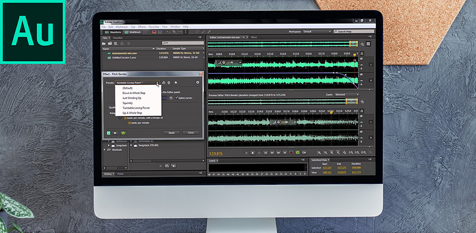Image resolution: width=476 pixels, height=233 pixels.
Task: Click the info icon in Pitch Bender dialog
Action: click(x=198, y=82)
